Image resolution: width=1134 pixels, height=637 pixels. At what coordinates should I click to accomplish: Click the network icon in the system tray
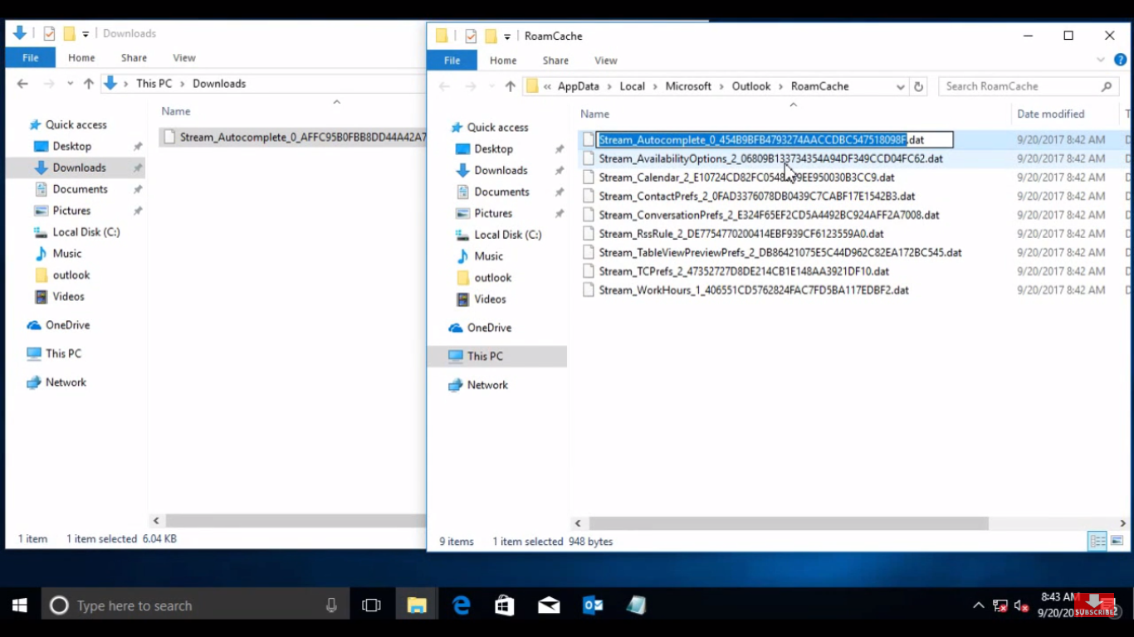coord(1000,605)
